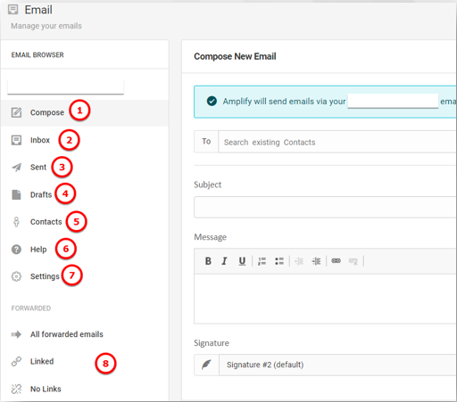Image resolution: width=457 pixels, height=402 pixels.
Task: Click the insert link icon
Action: 336,261
